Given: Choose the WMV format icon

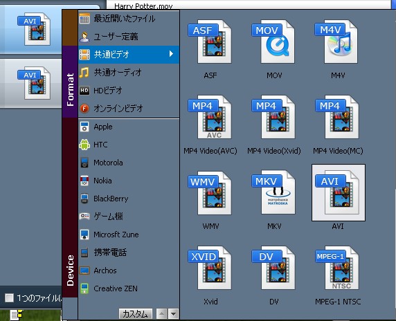Looking at the screenshot, I should pyautogui.click(x=210, y=193).
